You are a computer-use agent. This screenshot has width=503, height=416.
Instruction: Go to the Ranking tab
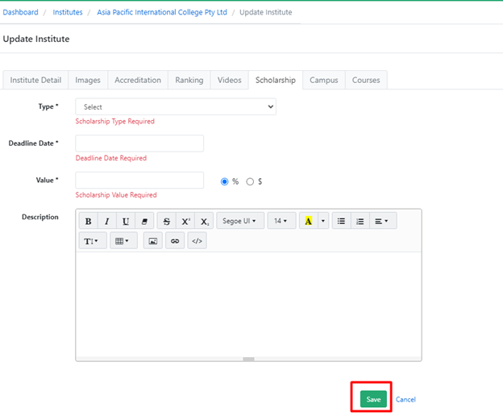click(189, 80)
